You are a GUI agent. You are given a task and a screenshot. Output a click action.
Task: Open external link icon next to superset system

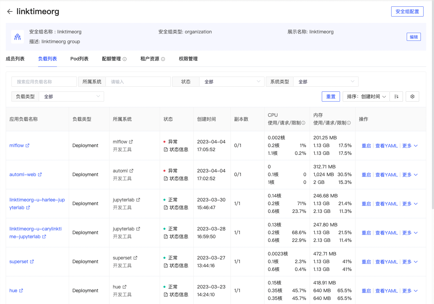[135, 258]
